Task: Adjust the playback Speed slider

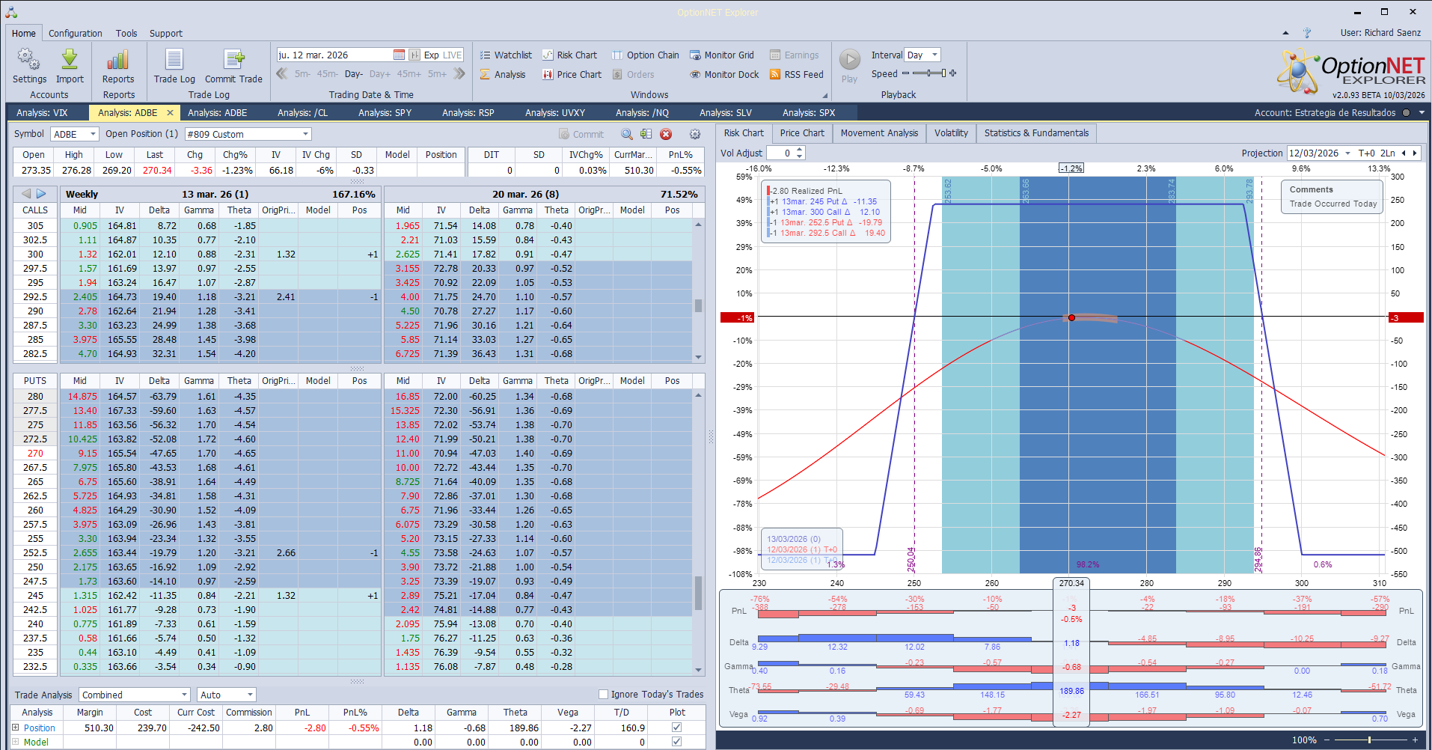Action: (x=929, y=73)
